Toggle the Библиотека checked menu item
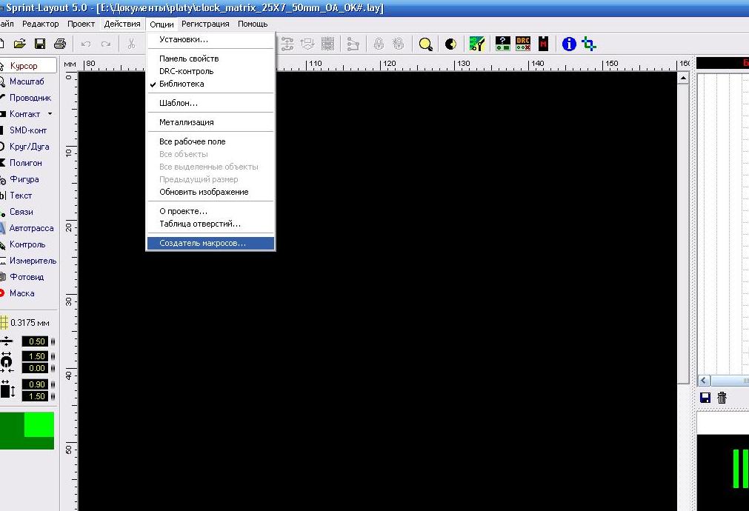Screen dimensions: 749x511 coord(182,84)
